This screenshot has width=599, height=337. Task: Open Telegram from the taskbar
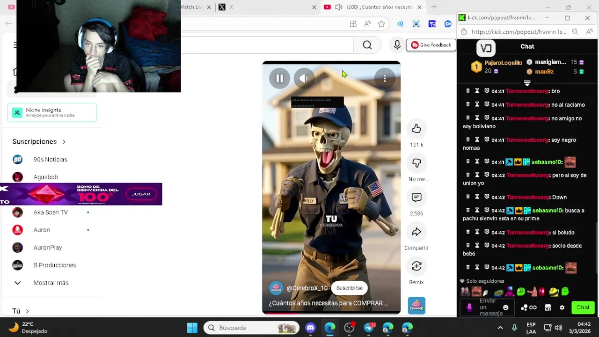pyautogui.click(x=369, y=328)
